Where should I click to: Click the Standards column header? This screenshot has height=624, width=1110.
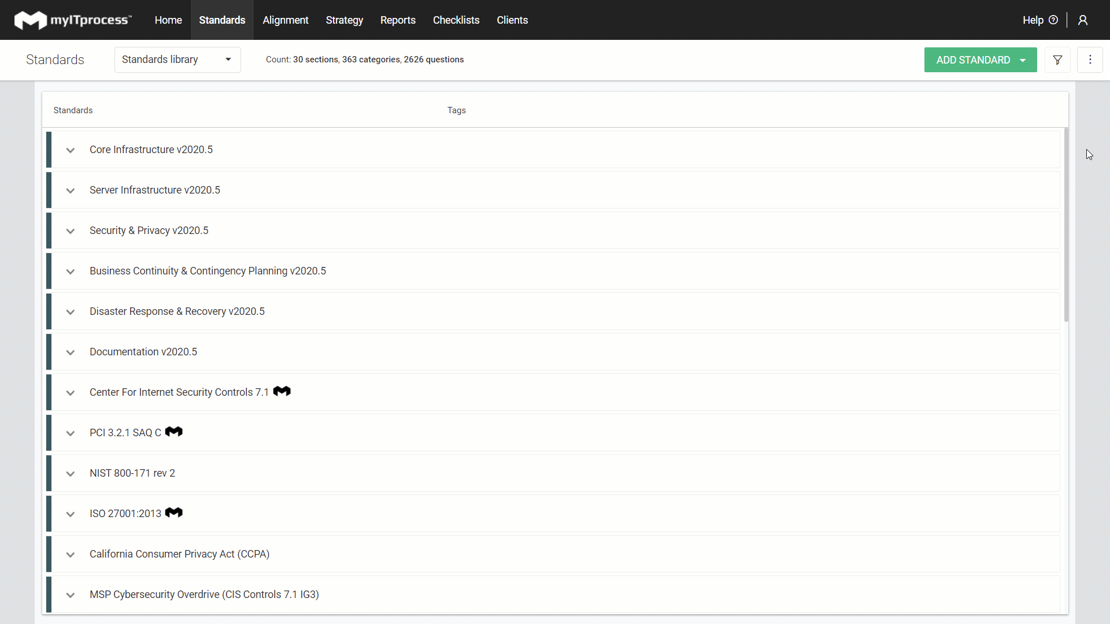tap(73, 110)
